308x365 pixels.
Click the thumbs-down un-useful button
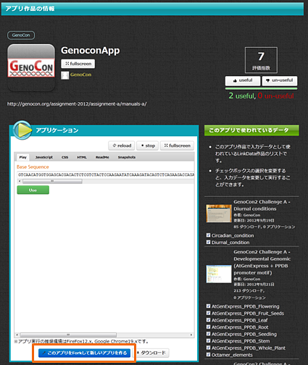point(280,80)
